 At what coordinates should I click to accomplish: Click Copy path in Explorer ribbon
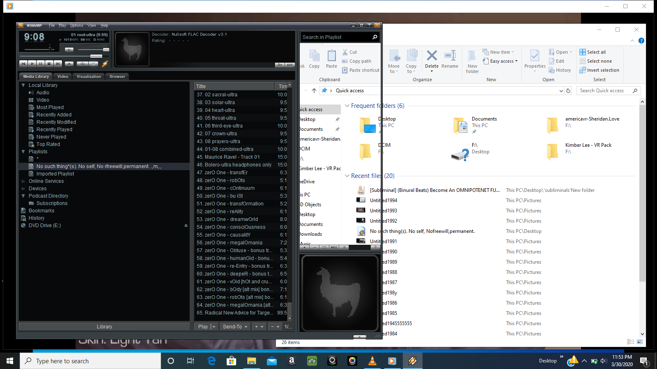[x=356, y=61]
